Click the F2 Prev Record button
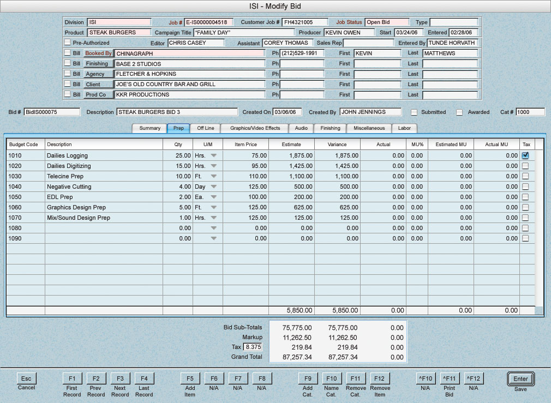 click(96, 378)
